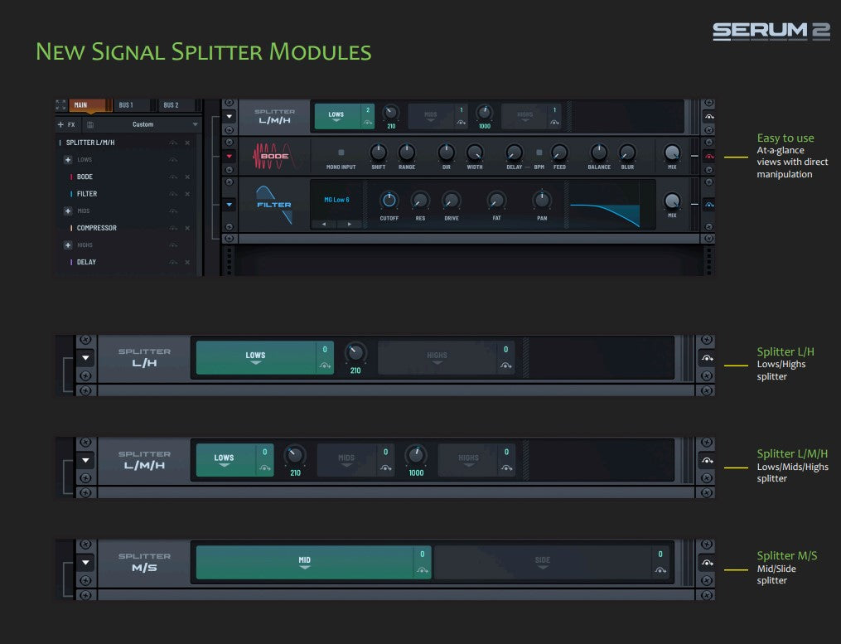841x644 pixels.
Task: Add an effect to the LOWS band
Action: tap(68, 159)
